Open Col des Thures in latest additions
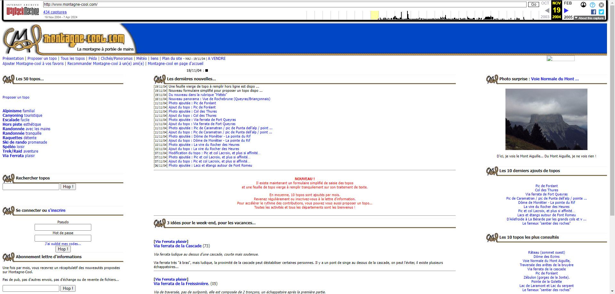The image size is (615, 294). (546, 190)
